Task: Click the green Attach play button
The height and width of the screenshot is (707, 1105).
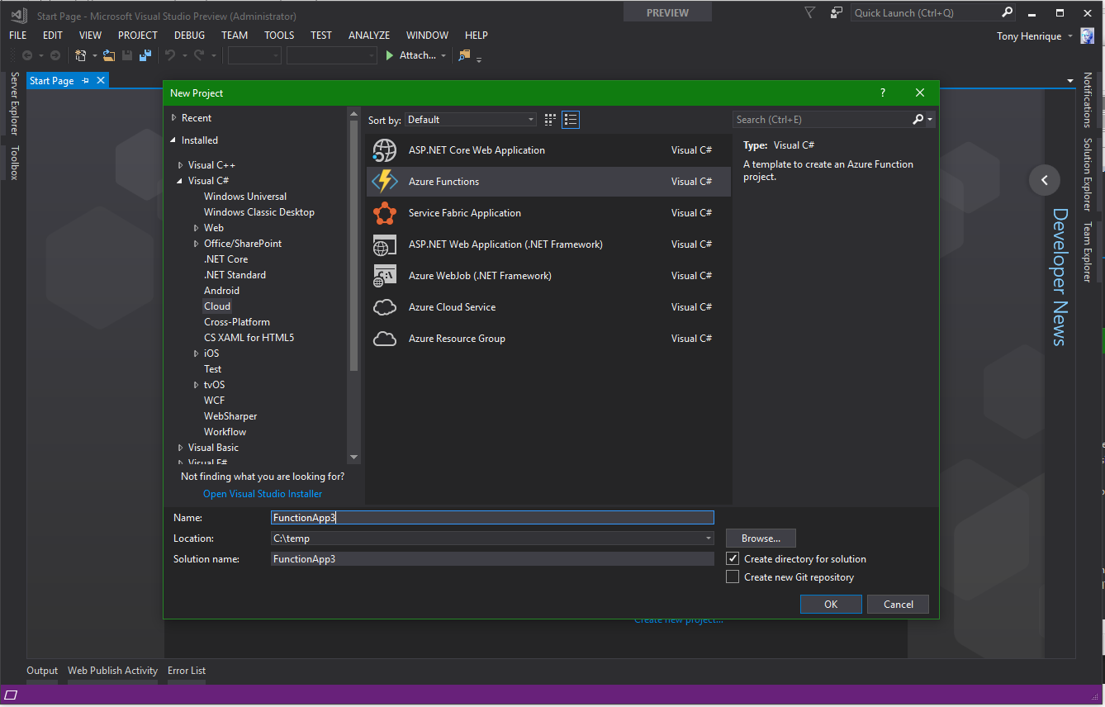Action: (x=391, y=55)
